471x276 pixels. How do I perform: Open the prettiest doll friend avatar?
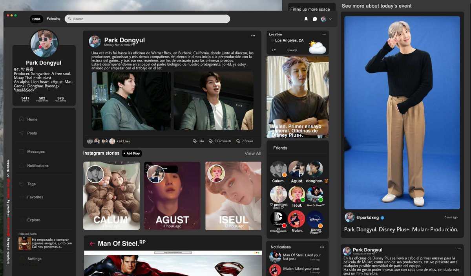click(279, 194)
